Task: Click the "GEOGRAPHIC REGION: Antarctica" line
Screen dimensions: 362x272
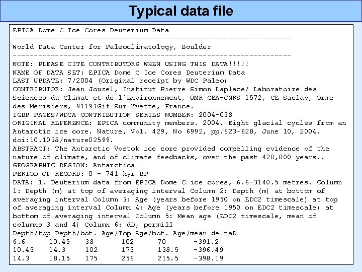Action: (x=73, y=165)
